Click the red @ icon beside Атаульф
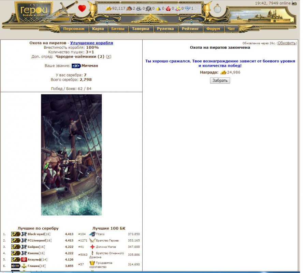Screen dimensions: 307x273 pos(24,259)
